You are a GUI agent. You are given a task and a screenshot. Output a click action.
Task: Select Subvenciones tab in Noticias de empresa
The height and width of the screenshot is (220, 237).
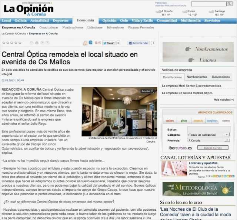tap(221, 77)
